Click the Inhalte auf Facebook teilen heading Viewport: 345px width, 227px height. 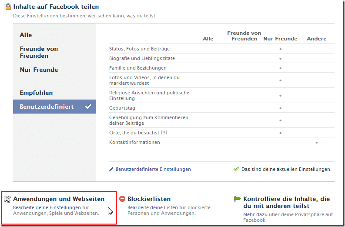tap(56, 7)
